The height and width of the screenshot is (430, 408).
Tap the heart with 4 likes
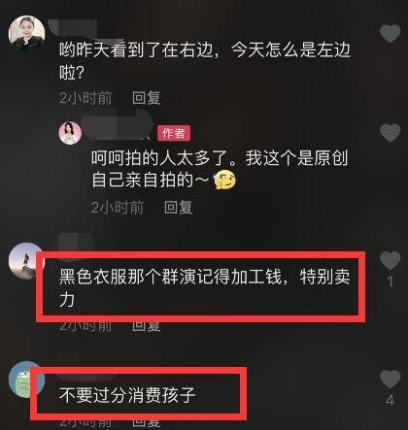click(391, 379)
